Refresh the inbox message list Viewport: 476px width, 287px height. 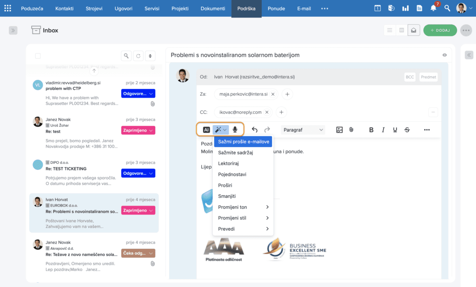pyautogui.click(x=138, y=56)
